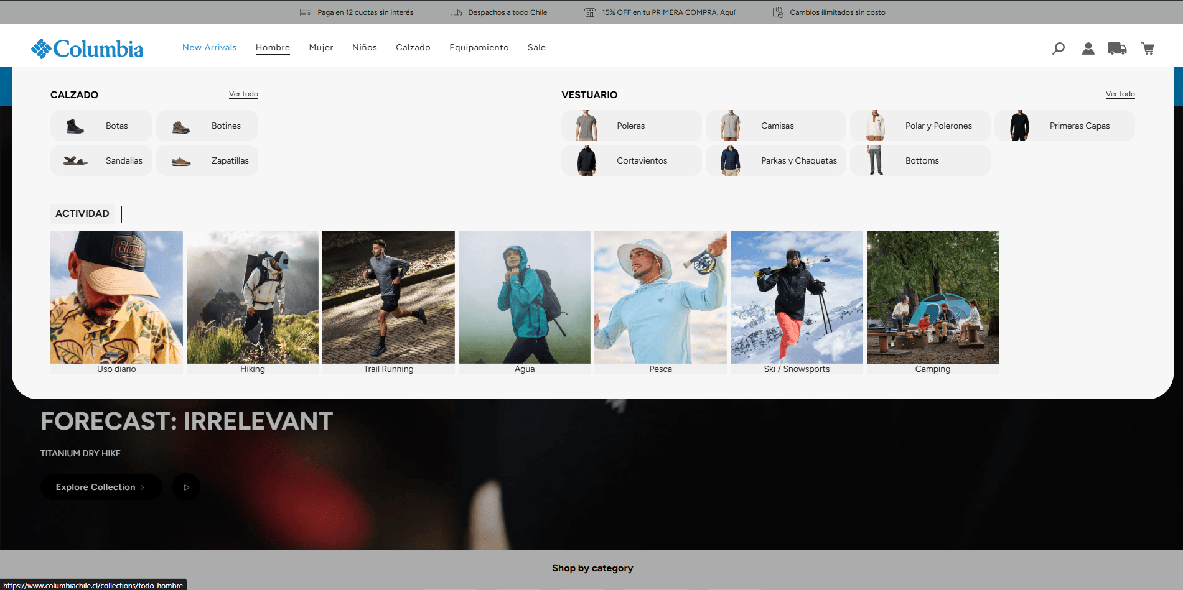Open the Uso diario activity thumbnail
The image size is (1183, 590).
tap(116, 298)
